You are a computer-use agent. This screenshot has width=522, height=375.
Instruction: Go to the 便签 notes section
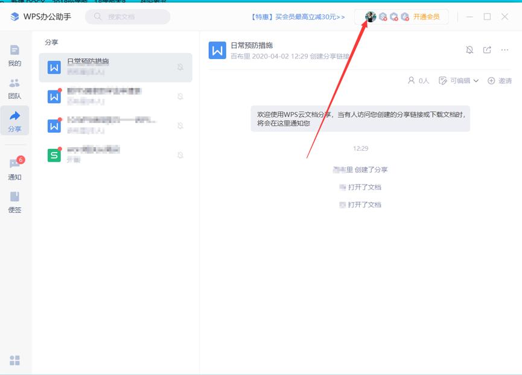pos(14,202)
